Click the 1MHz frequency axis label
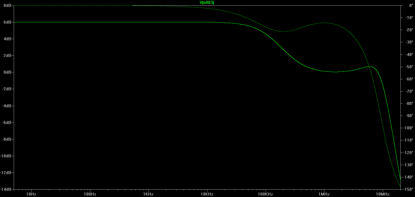Image resolution: width=415 pixels, height=197 pixels. point(324,194)
